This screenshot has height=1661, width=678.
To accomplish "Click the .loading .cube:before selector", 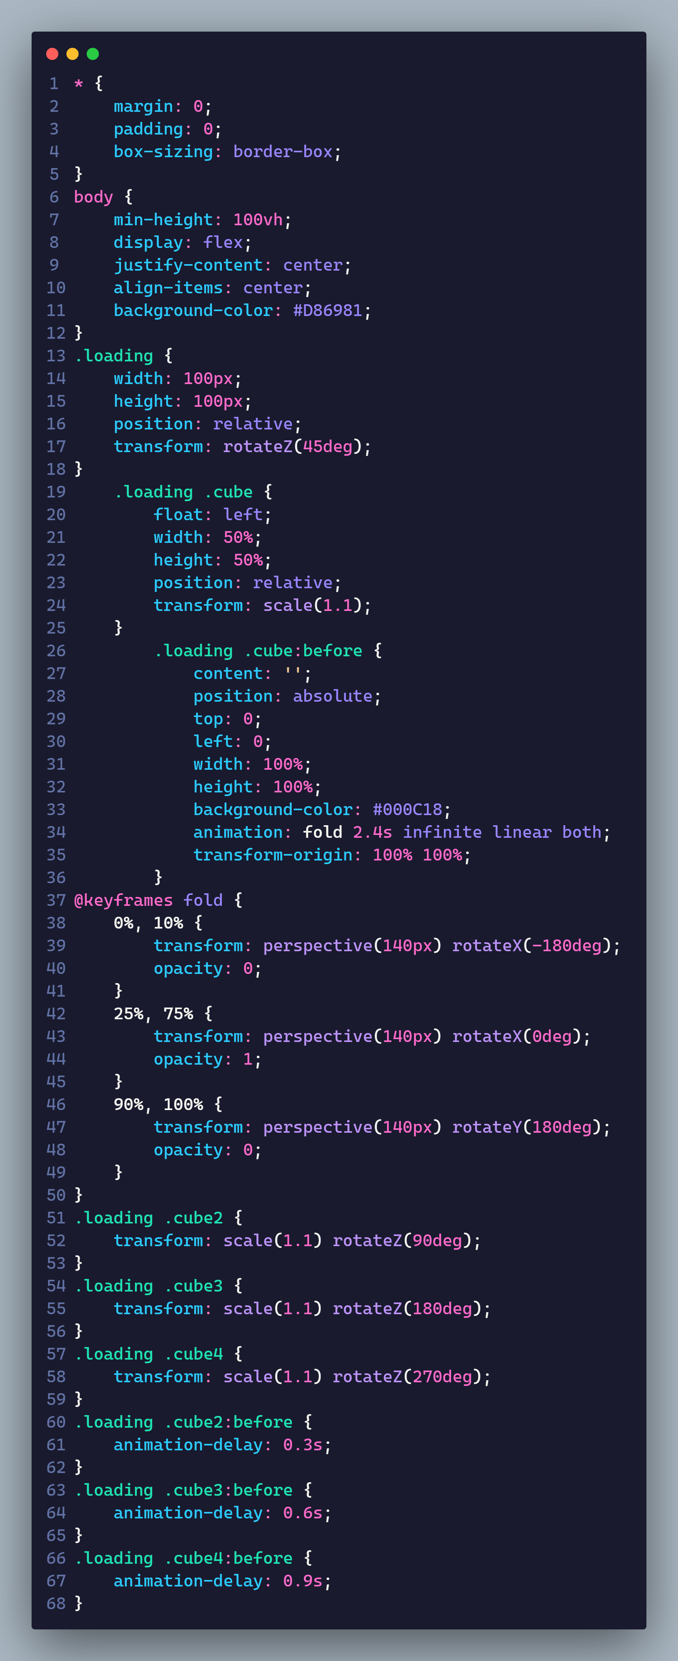I will coord(258,651).
